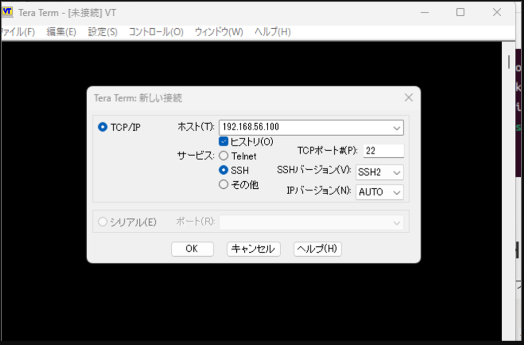The height and width of the screenshot is (345, 524).
Task: Close the 新しい接続 dialog
Action: [409, 98]
